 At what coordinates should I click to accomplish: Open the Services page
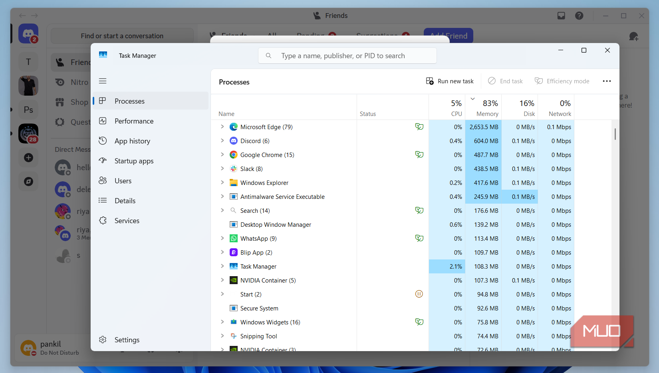(151, 220)
